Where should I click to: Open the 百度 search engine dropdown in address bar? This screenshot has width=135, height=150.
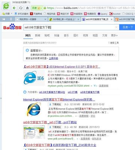coord(37,8)
